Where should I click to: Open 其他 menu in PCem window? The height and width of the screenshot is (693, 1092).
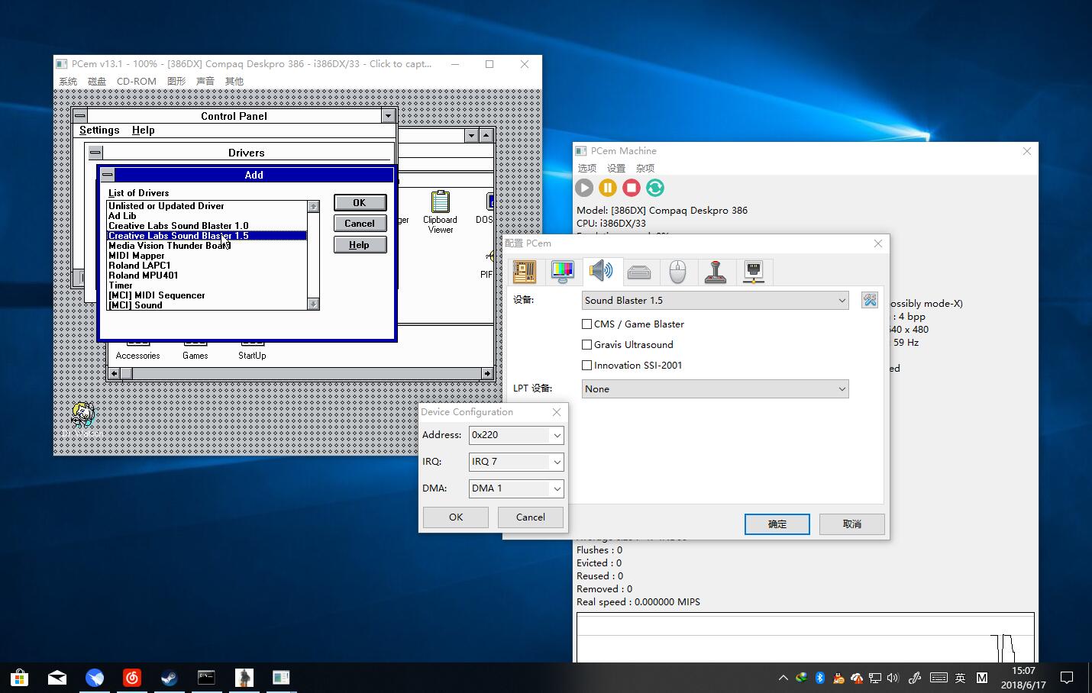pos(234,82)
